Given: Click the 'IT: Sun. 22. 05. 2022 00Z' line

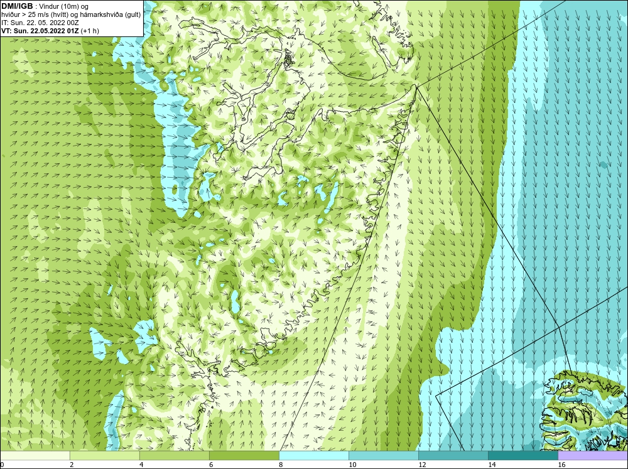Looking at the screenshot, I should (x=40, y=23).
